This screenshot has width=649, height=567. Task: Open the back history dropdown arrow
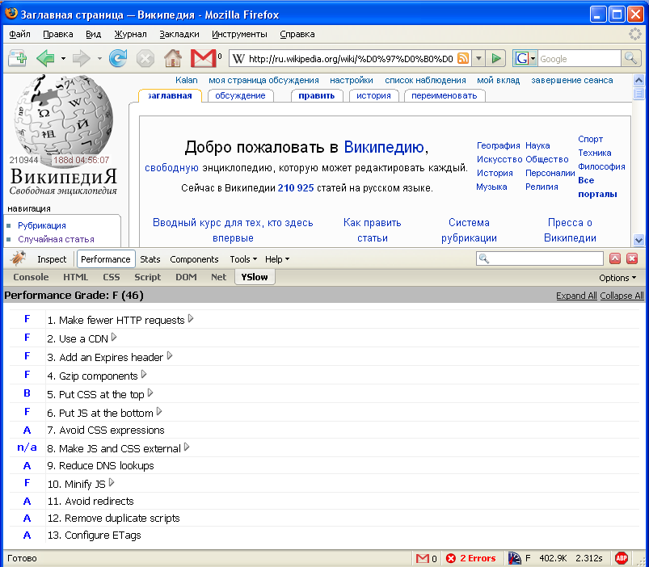(63, 59)
